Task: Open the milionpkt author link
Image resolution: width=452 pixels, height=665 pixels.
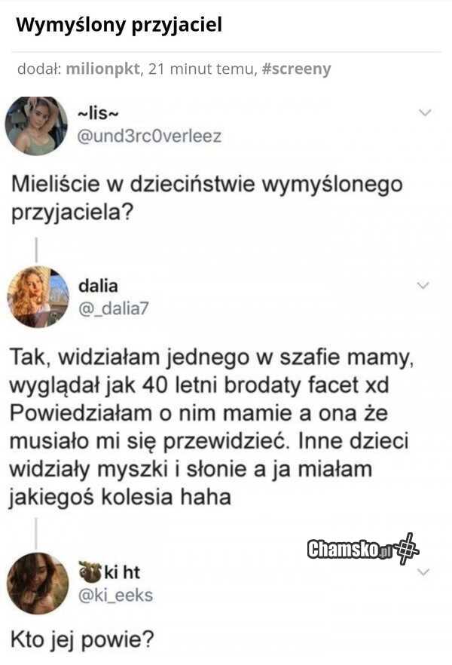Action: pos(103,69)
